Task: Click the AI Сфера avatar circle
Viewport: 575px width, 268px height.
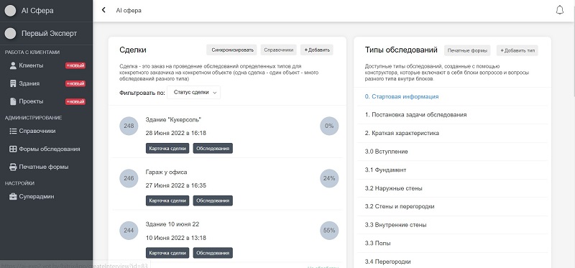Action: click(10, 11)
